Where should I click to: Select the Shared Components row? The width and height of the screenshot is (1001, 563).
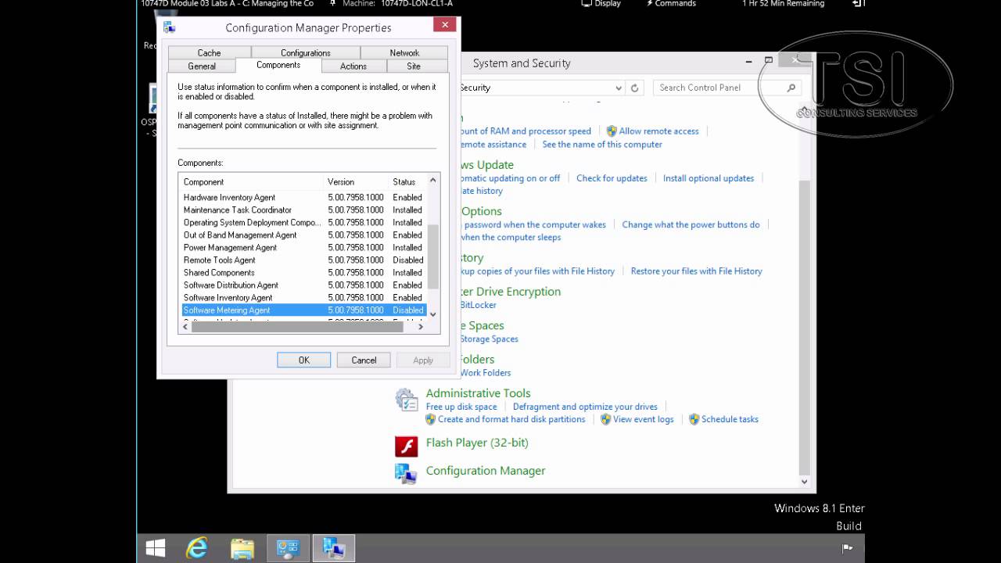point(303,272)
